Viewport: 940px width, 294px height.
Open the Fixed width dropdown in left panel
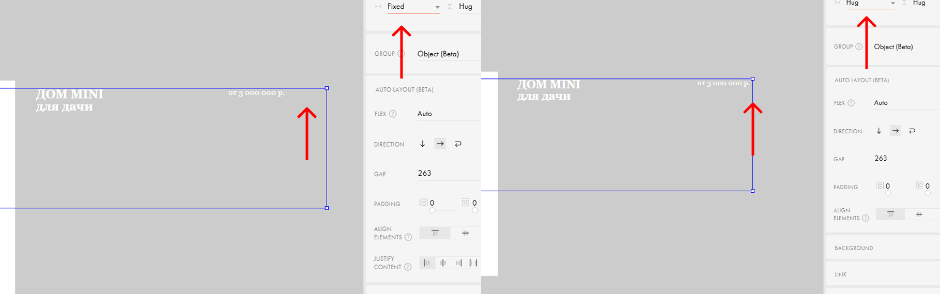tap(413, 7)
